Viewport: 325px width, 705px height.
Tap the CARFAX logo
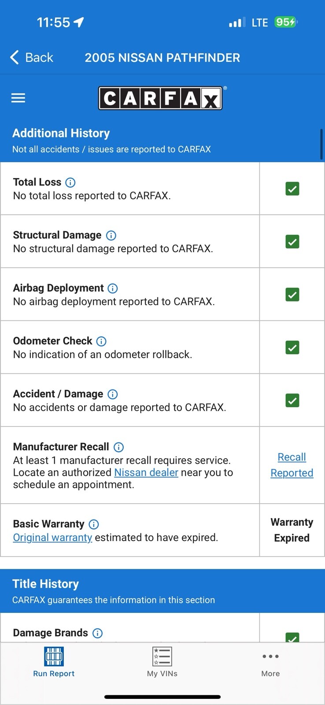(160, 98)
